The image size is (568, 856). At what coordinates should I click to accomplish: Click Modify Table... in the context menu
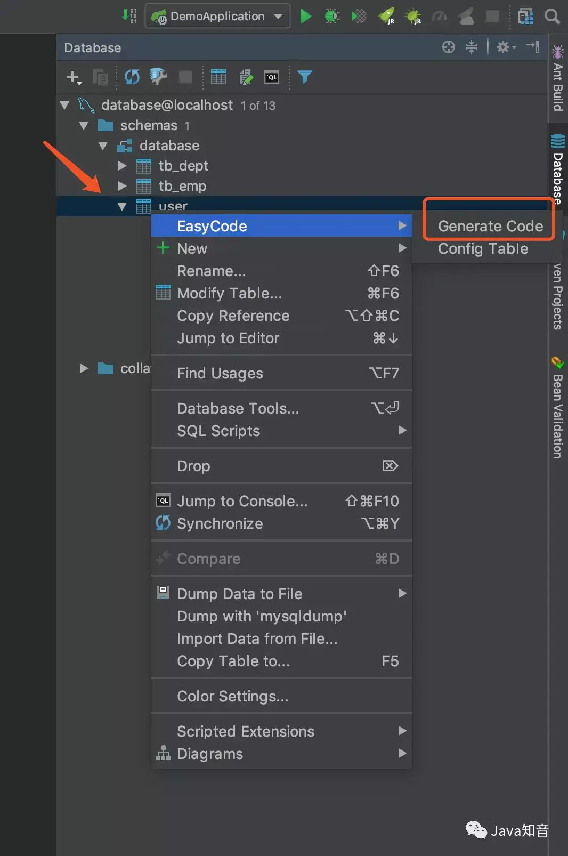coord(229,293)
